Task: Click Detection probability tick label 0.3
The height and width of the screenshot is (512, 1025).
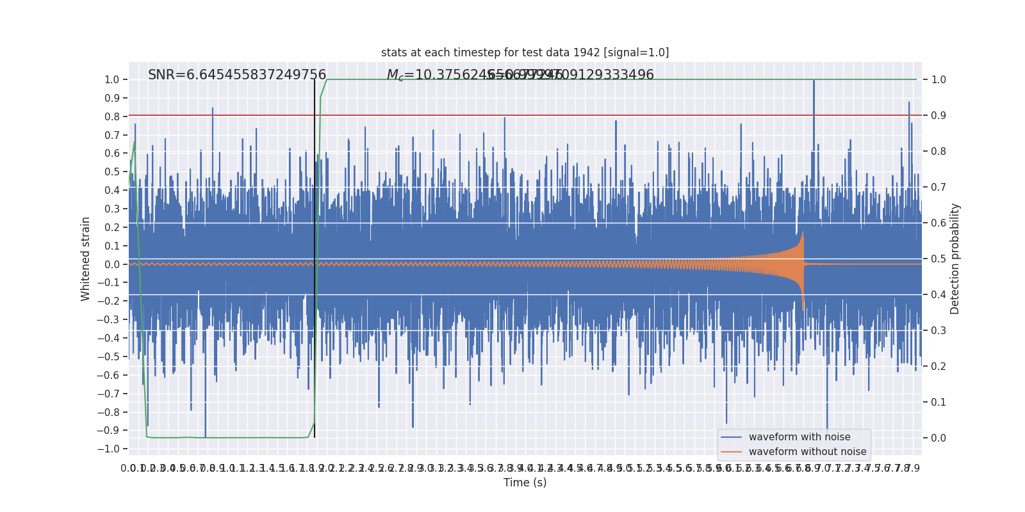Action: tap(939, 331)
